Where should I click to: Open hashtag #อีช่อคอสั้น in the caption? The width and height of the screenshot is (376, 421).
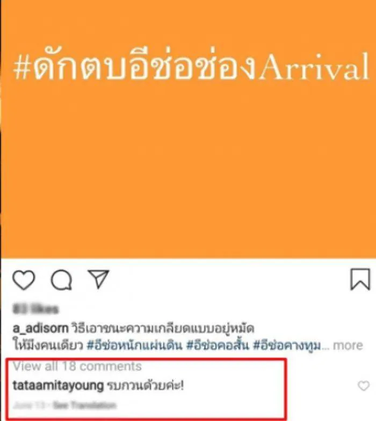point(218,345)
